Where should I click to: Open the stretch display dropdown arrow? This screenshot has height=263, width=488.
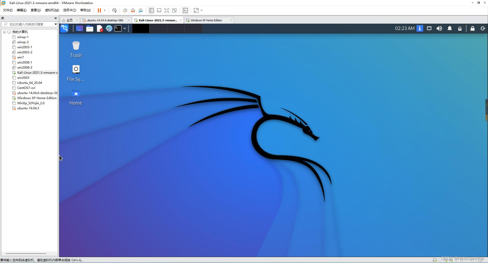tap(202, 10)
